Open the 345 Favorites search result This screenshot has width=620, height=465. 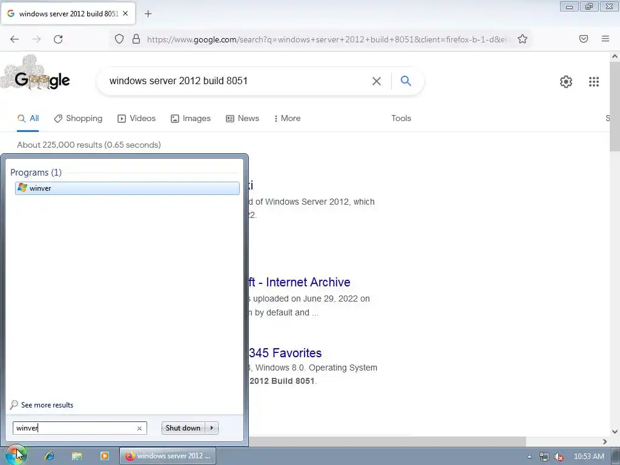(285, 353)
